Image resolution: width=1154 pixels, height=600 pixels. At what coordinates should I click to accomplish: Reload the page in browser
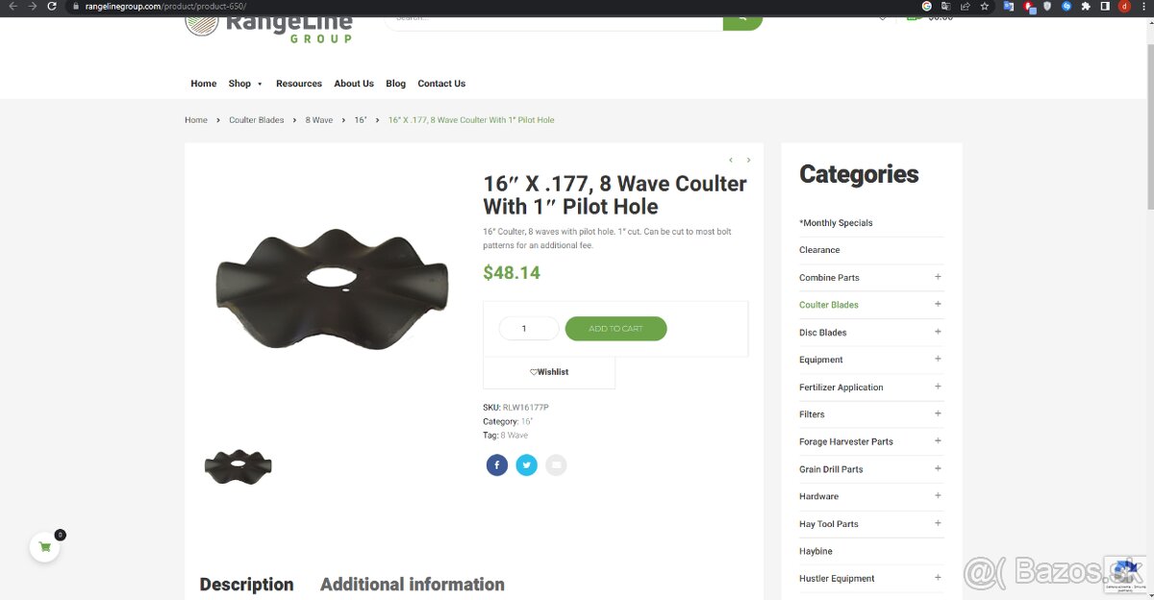53,6
